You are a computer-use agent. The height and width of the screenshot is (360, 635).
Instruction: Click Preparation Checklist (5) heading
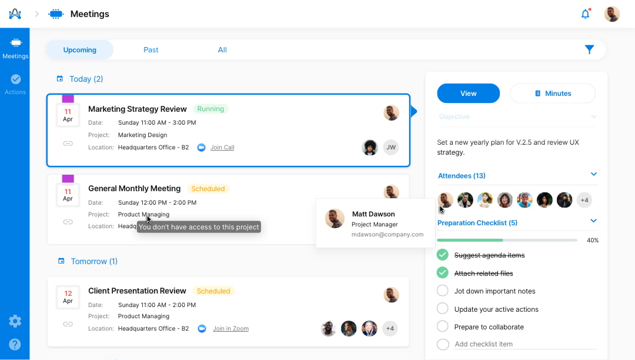[477, 223]
